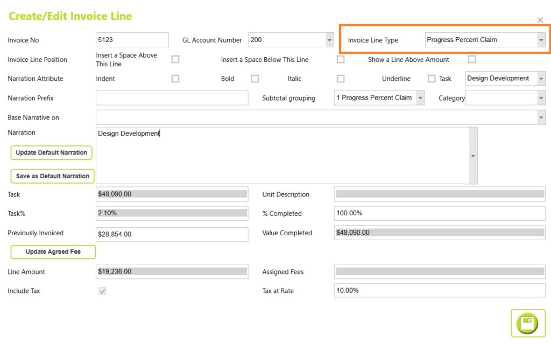Focus the Narration Prefix field

point(172,98)
